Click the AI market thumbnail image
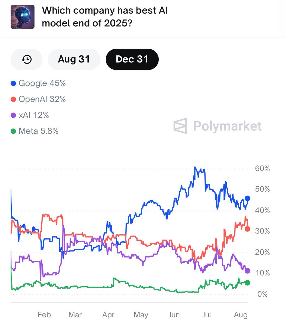This screenshot has width=286, height=326. [x=23, y=17]
